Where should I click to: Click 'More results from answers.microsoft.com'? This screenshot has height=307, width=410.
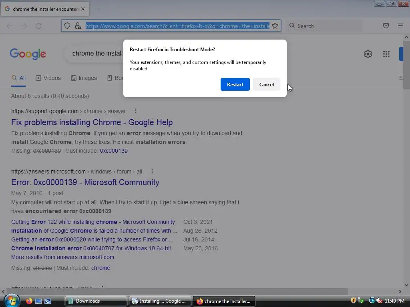point(62,257)
